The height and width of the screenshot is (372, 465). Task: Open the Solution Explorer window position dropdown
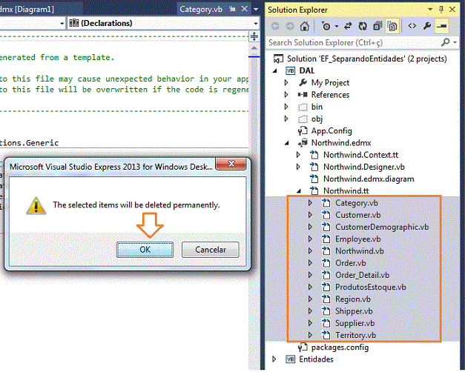click(430, 10)
